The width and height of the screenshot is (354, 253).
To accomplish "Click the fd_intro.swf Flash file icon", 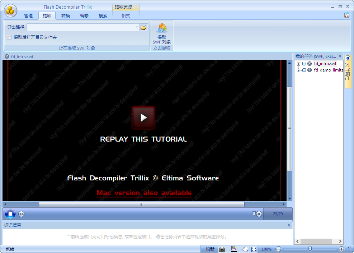I will tap(310, 64).
